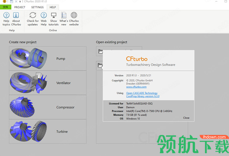Click the CFturbo logo in About dialog
Viewport: 229px width, 156px height.
pyautogui.click(x=137, y=59)
